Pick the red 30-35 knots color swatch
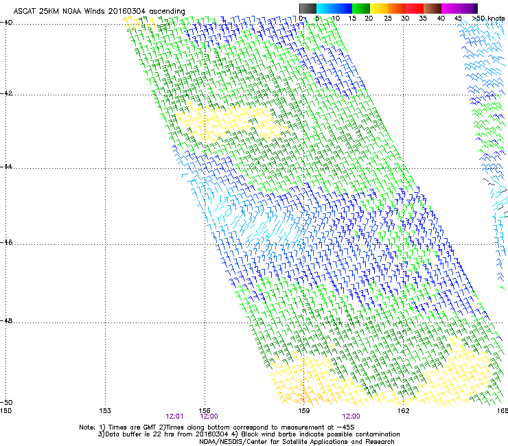Screen dimensions: 508x446 click(415, 8)
